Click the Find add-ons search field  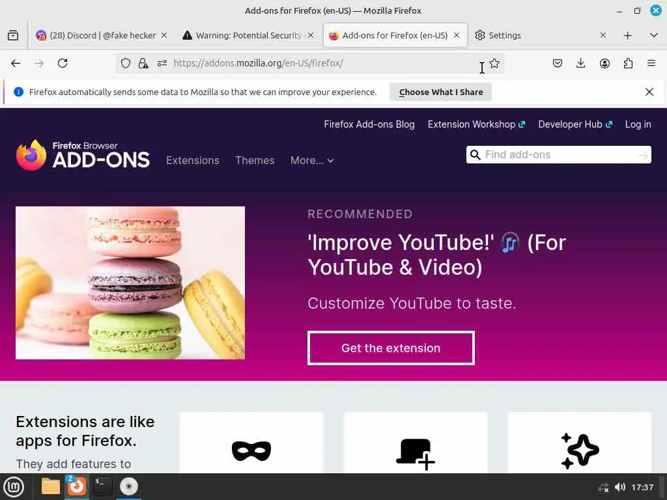560,155
